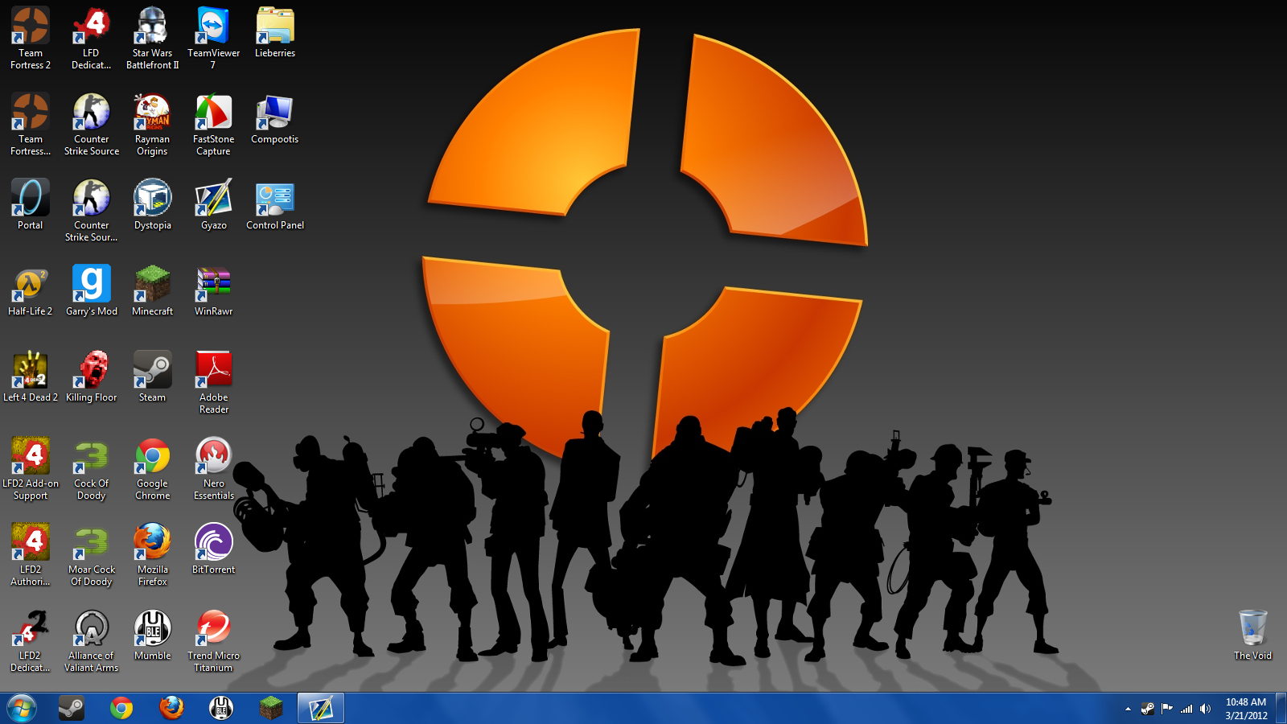This screenshot has height=724, width=1287.
Task: Select the Cock Of Doody desktop shortcut
Action: coord(92,468)
